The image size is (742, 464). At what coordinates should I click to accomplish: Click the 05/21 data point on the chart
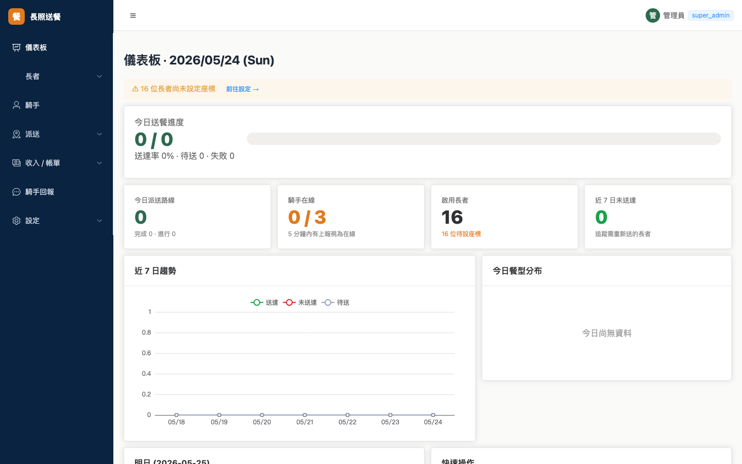pos(305,415)
